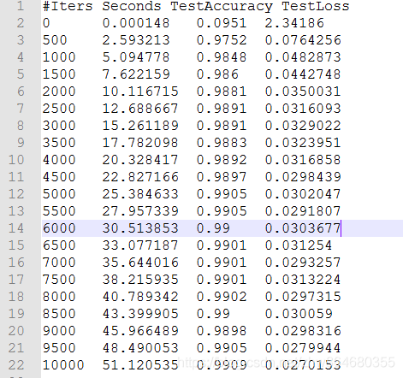Screen dimensions: 403x378
Task: Click the accuracy value 0.9902
Action: [x=222, y=297]
